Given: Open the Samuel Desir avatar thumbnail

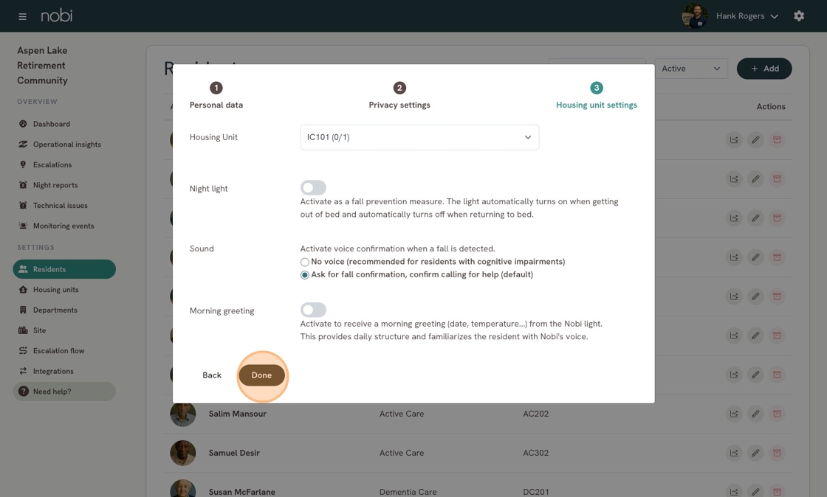Looking at the screenshot, I should pyautogui.click(x=182, y=453).
